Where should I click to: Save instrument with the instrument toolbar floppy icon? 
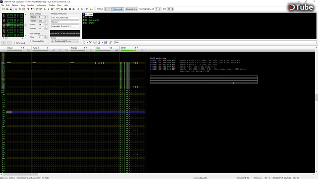pos(105,42)
